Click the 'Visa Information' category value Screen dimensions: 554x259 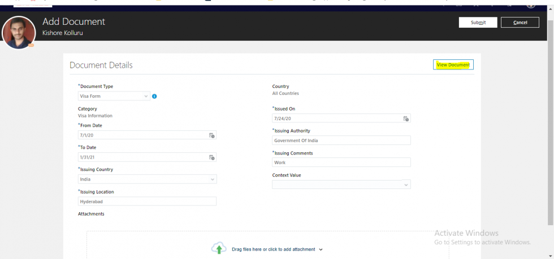pyautogui.click(x=95, y=116)
